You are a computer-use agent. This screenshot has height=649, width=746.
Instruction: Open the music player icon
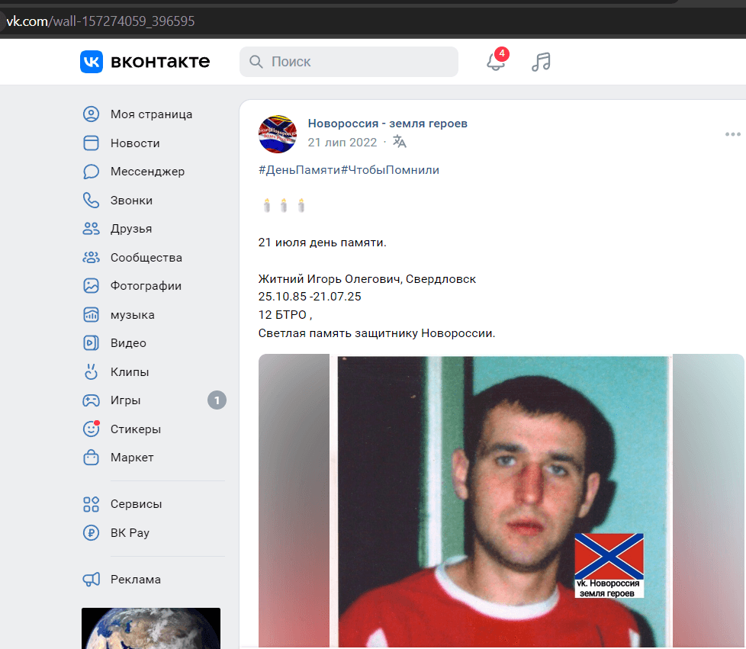pos(541,62)
